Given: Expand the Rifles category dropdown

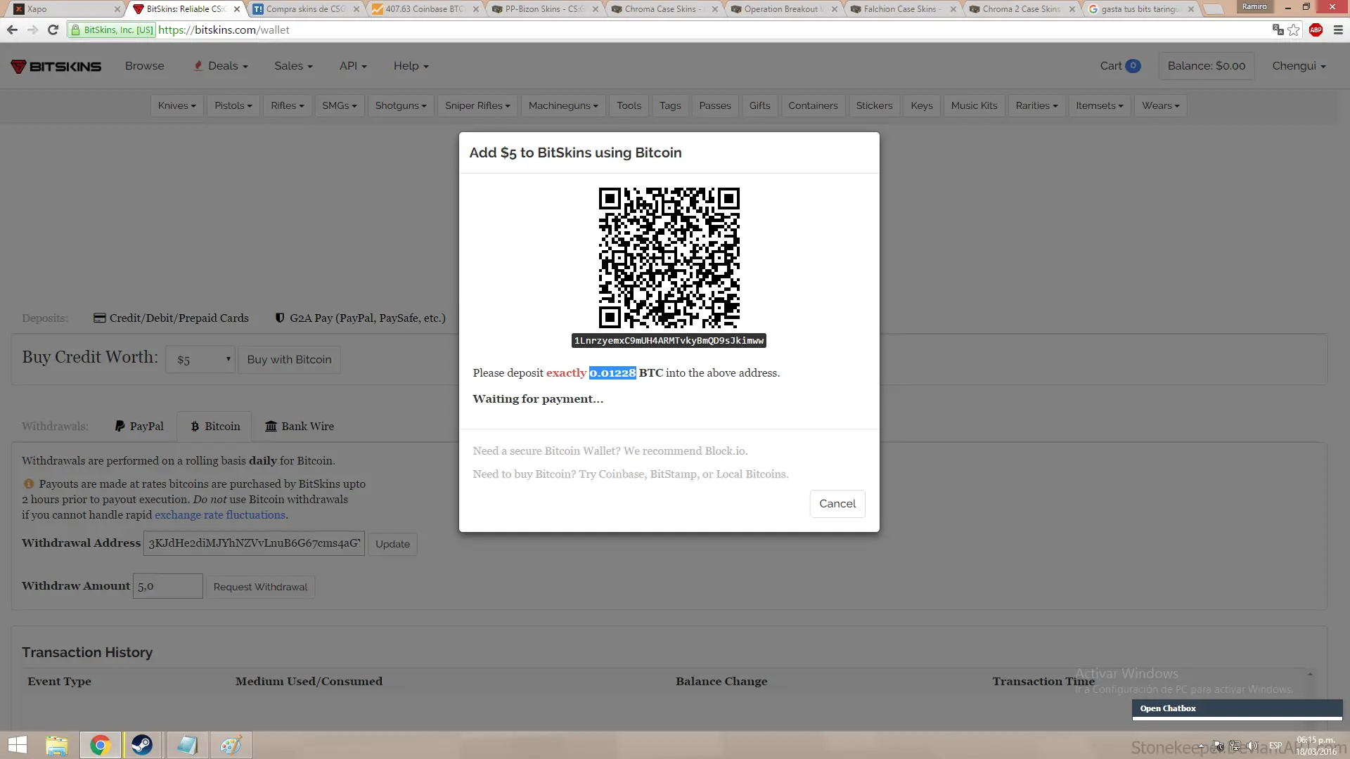Looking at the screenshot, I should [287, 105].
